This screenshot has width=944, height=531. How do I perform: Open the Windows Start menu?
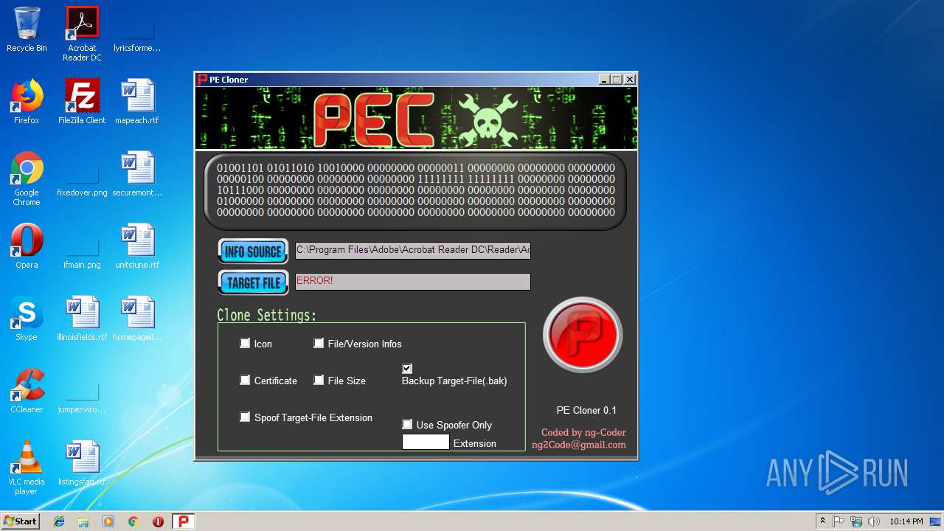point(20,521)
